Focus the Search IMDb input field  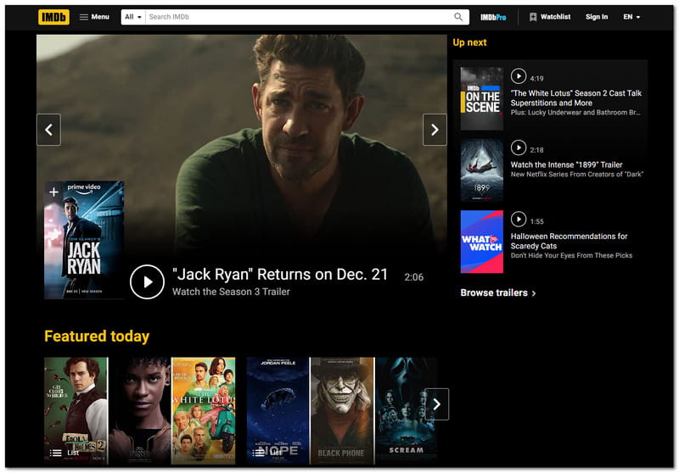tap(299, 17)
